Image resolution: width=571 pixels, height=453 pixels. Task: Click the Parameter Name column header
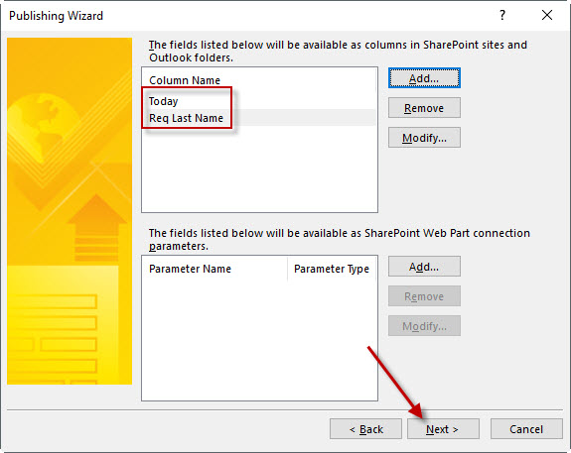tap(190, 269)
